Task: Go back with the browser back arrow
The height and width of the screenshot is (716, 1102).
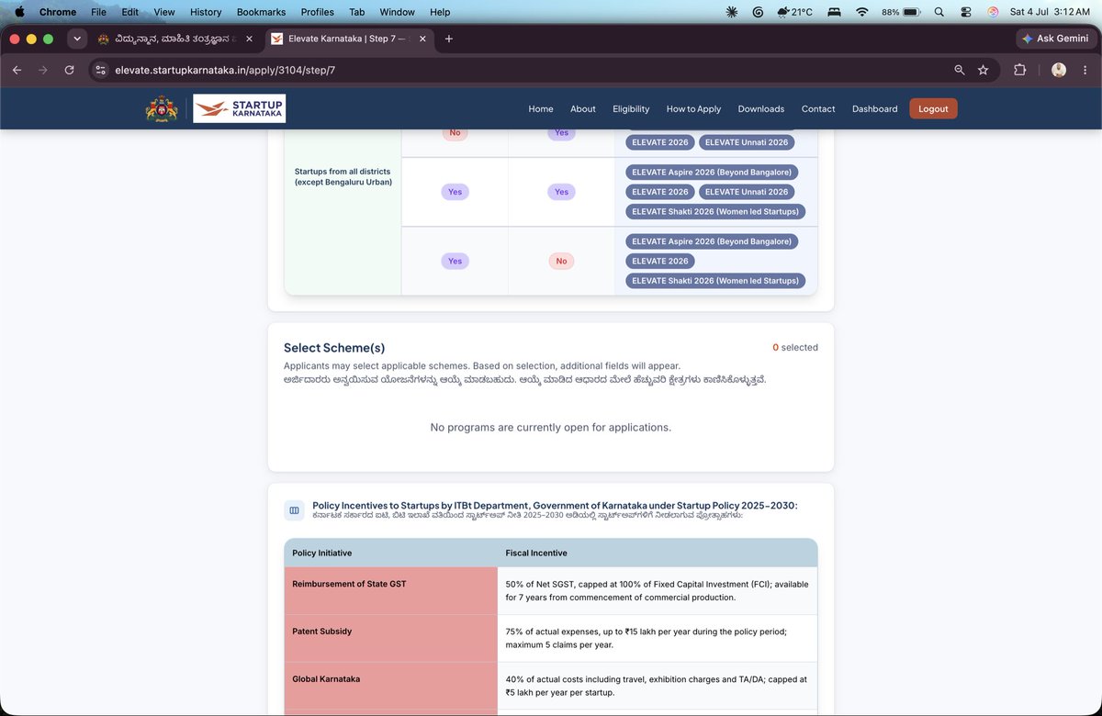Action: tap(17, 70)
